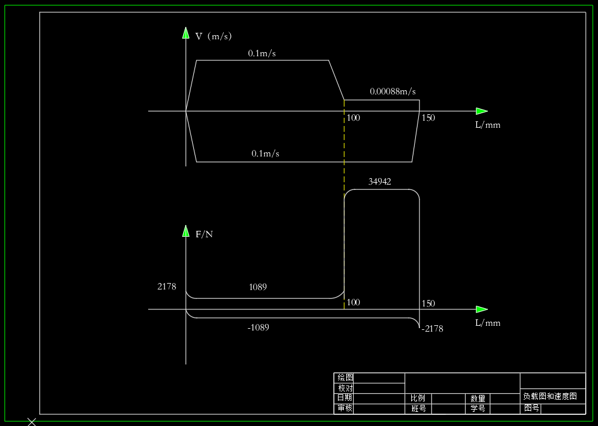Select the 1089 force label above axis
This screenshot has height=426, width=598.
tap(258, 287)
